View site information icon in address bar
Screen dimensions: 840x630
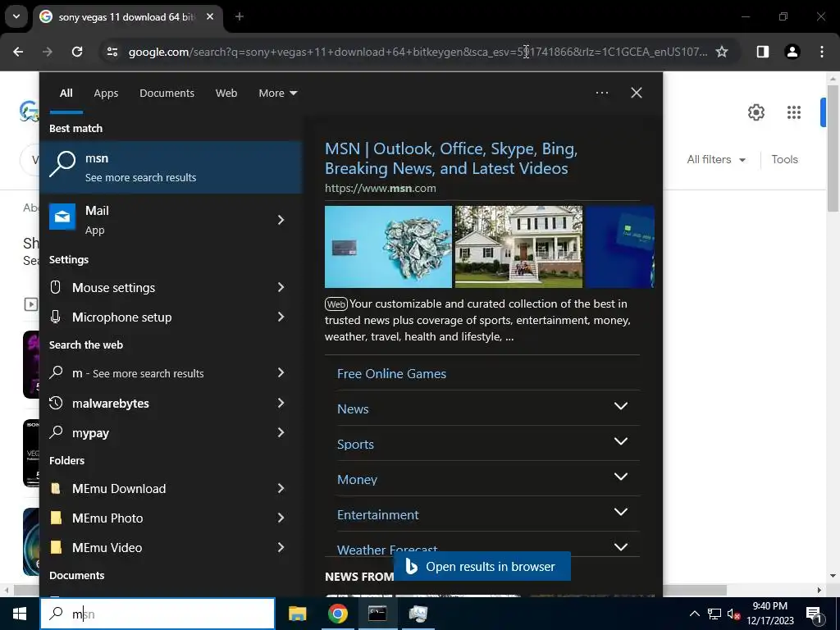tap(112, 52)
